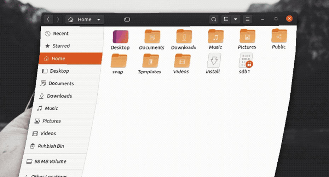This screenshot has width=329, height=177.
Task: Click the bin icon beside Rubbish Bin
Action: pyautogui.click(x=32, y=146)
